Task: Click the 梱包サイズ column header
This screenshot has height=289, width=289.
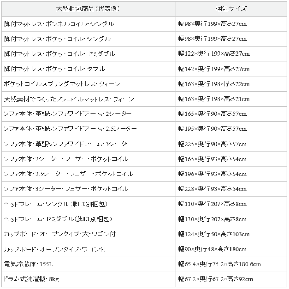Action: pos(231,9)
